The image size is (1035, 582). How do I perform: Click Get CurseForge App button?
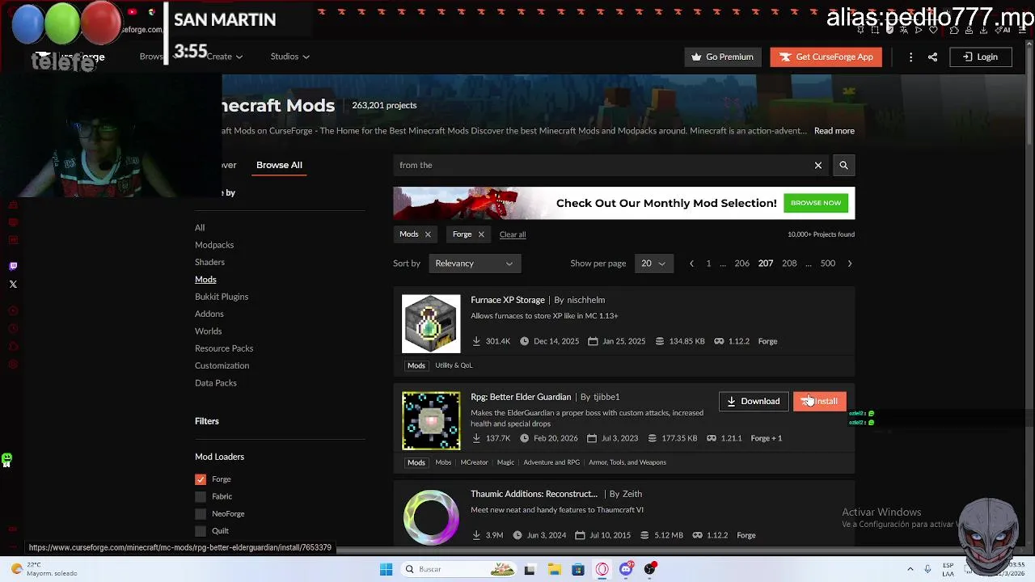pos(826,57)
